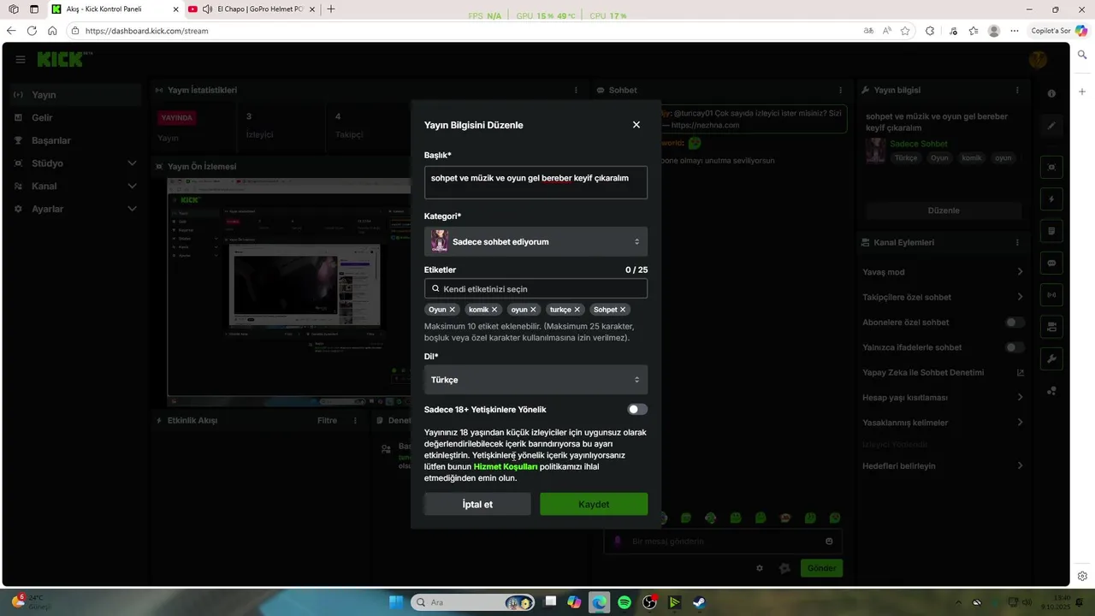The image size is (1095, 616).
Task: Click the notes icon in right rail
Action: [1051, 231]
